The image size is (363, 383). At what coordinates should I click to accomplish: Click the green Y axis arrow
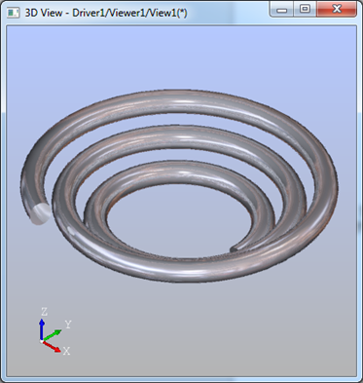tap(53, 335)
